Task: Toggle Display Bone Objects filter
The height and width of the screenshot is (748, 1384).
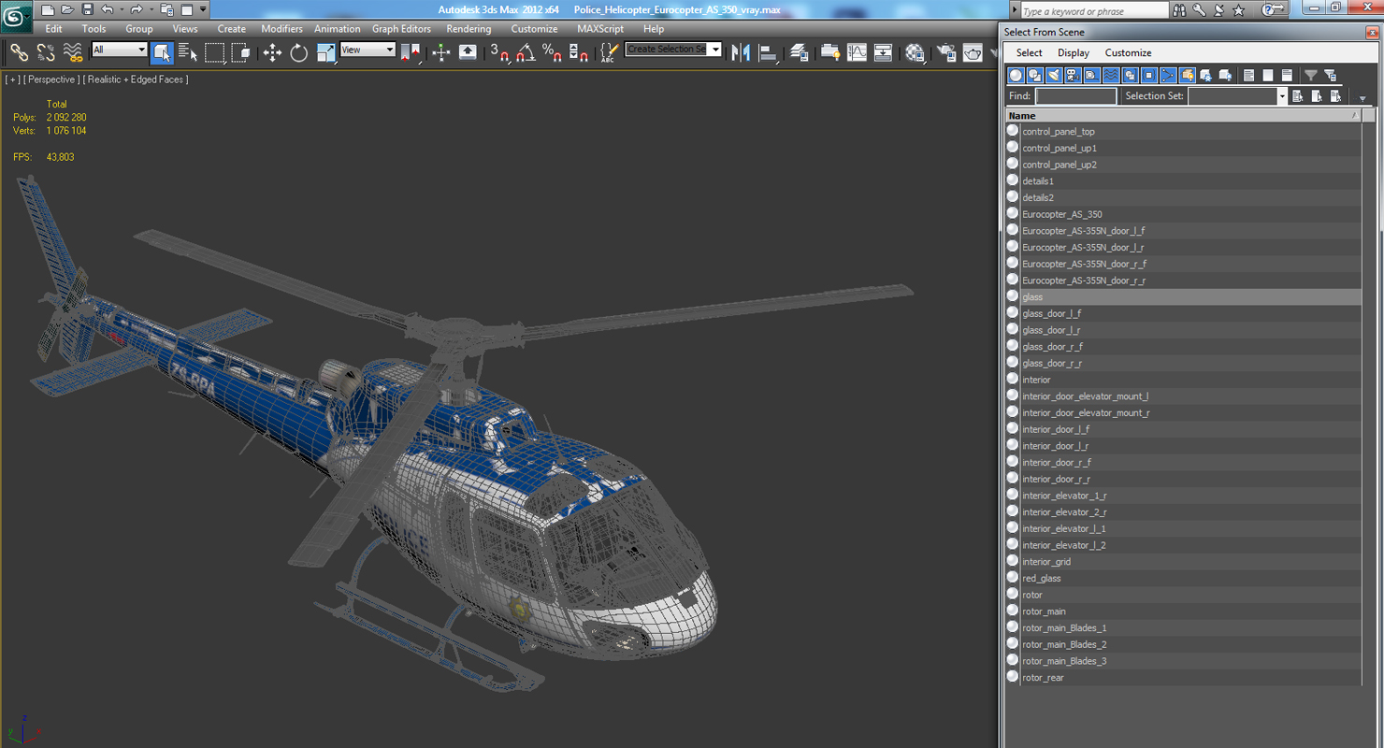Action: [1168, 75]
